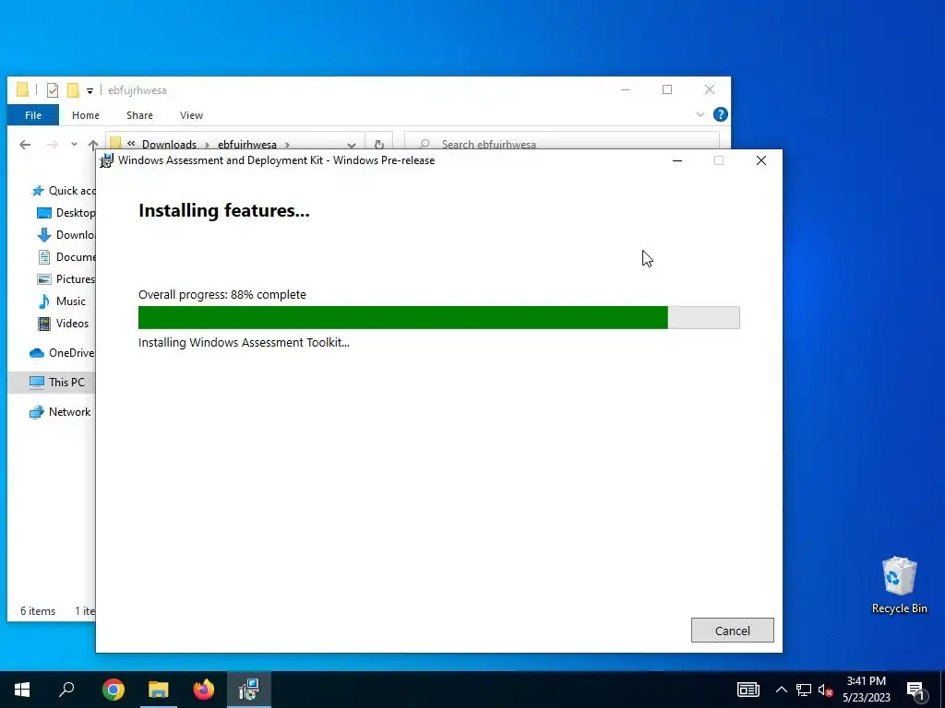
Task: Expand the File Explorer ribbon
Action: point(700,114)
